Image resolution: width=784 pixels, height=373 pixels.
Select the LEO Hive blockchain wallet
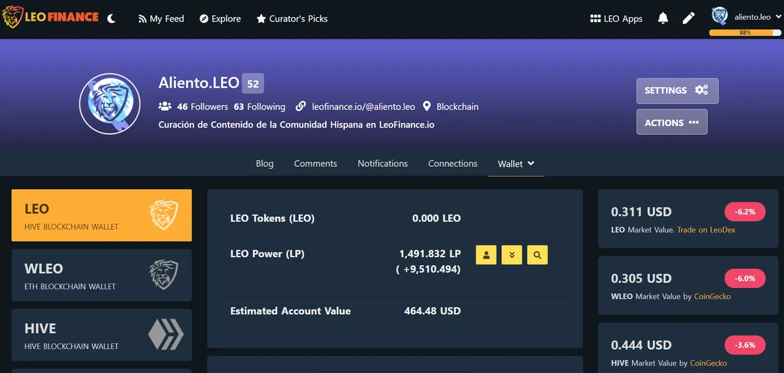click(x=102, y=215)
